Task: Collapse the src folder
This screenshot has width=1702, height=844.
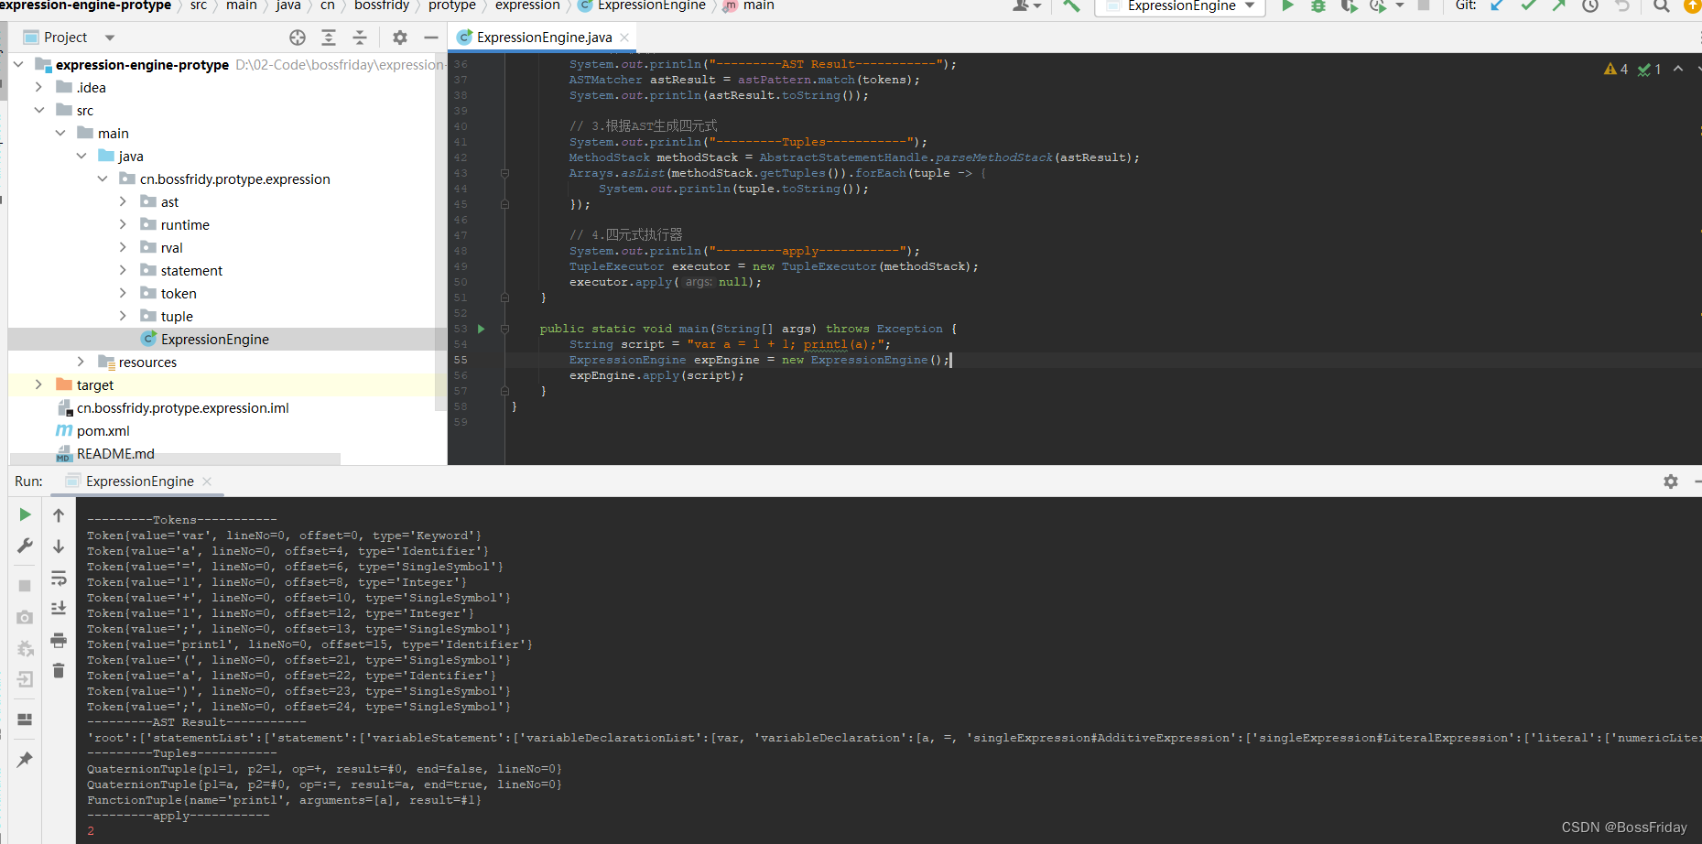Action: click(x=38, y=110)
